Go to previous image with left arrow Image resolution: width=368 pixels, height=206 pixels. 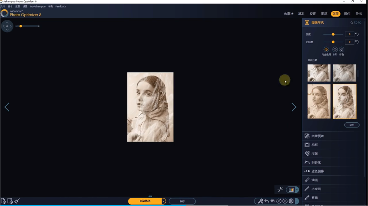[x=7, y=107]
